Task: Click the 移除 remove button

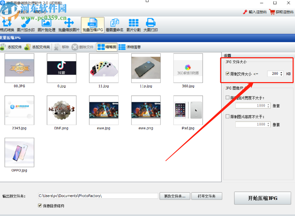Action: click(62, 47)
